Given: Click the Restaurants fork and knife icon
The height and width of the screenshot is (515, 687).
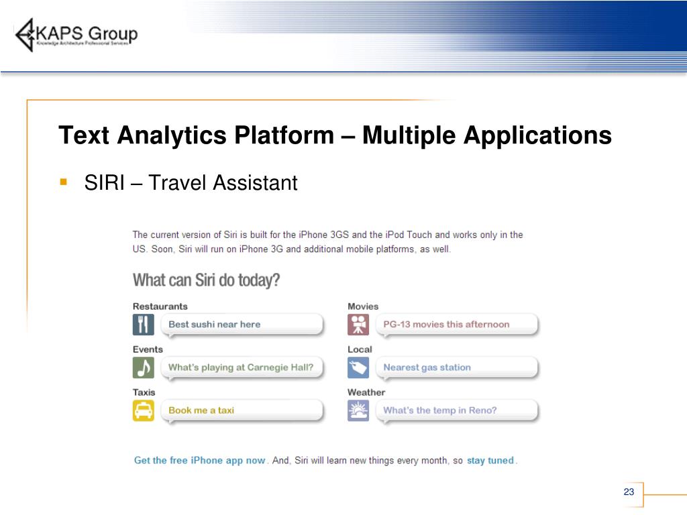Looking at the screenshot, I should pyautogui.click(x=144, y=325).
